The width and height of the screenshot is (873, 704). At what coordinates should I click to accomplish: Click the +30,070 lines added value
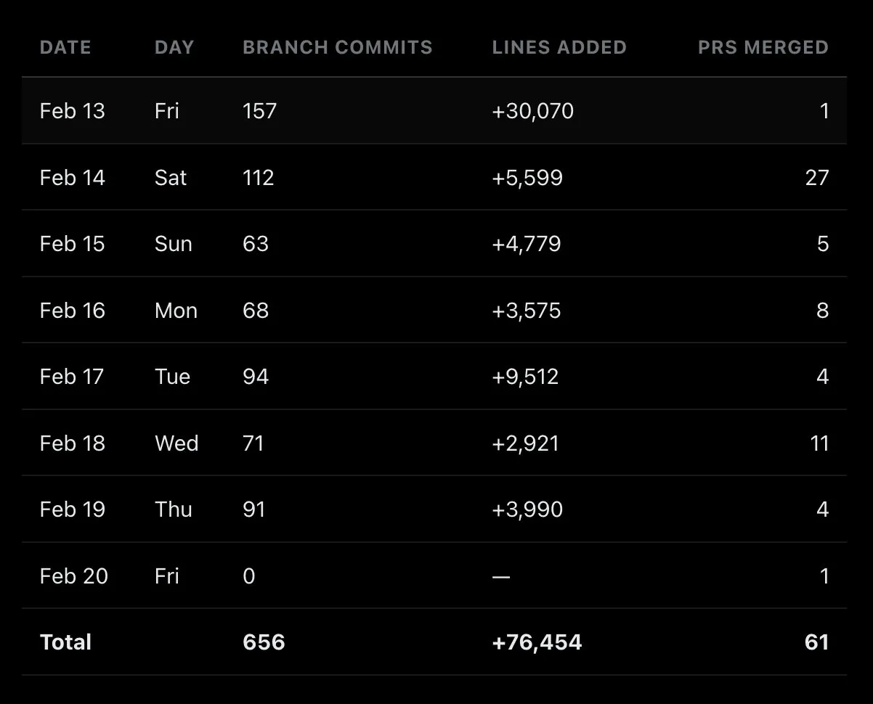[532, 111]
